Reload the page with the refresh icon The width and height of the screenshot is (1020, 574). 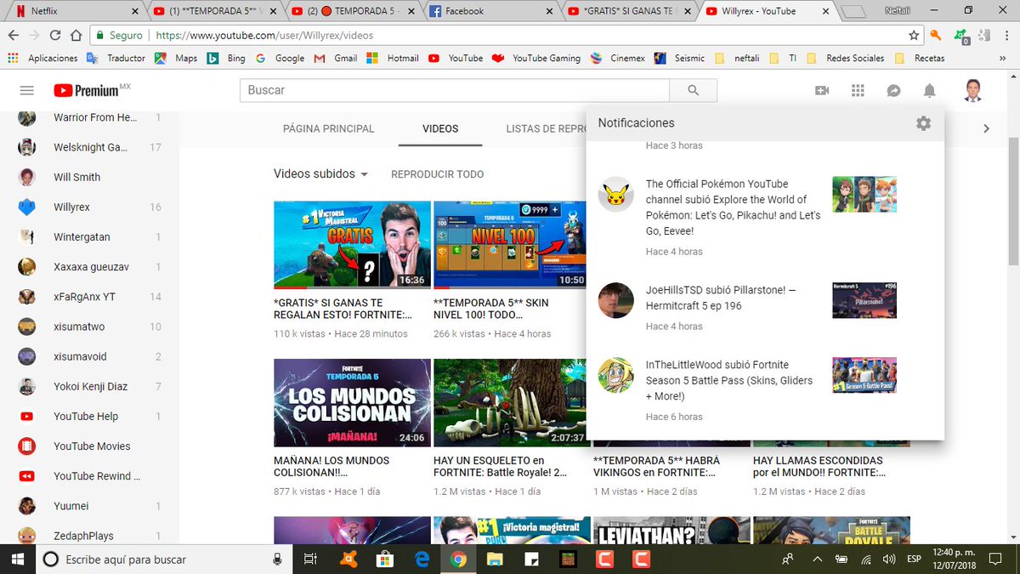click(55, 36)
